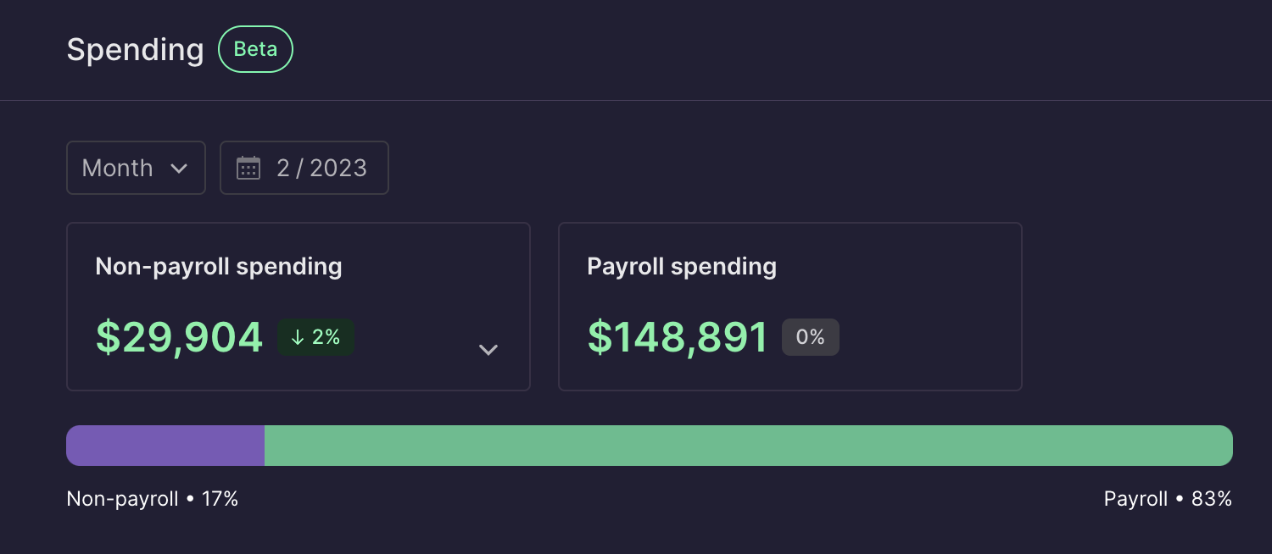Click the Non-payroll • 17% legend label
The width and height of the screenshot is (1272, 554).
(x=153, y=499)
